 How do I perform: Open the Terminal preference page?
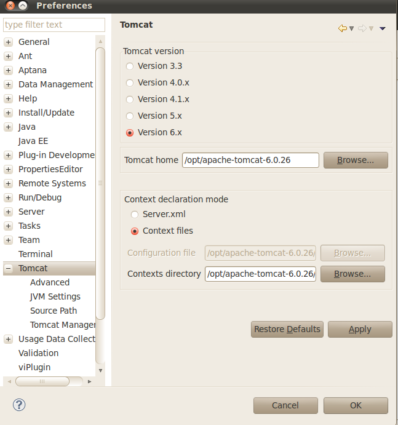(x=35, y=254)
